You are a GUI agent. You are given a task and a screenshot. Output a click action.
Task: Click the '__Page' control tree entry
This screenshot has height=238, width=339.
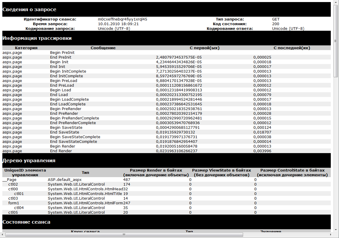(9, 180)
